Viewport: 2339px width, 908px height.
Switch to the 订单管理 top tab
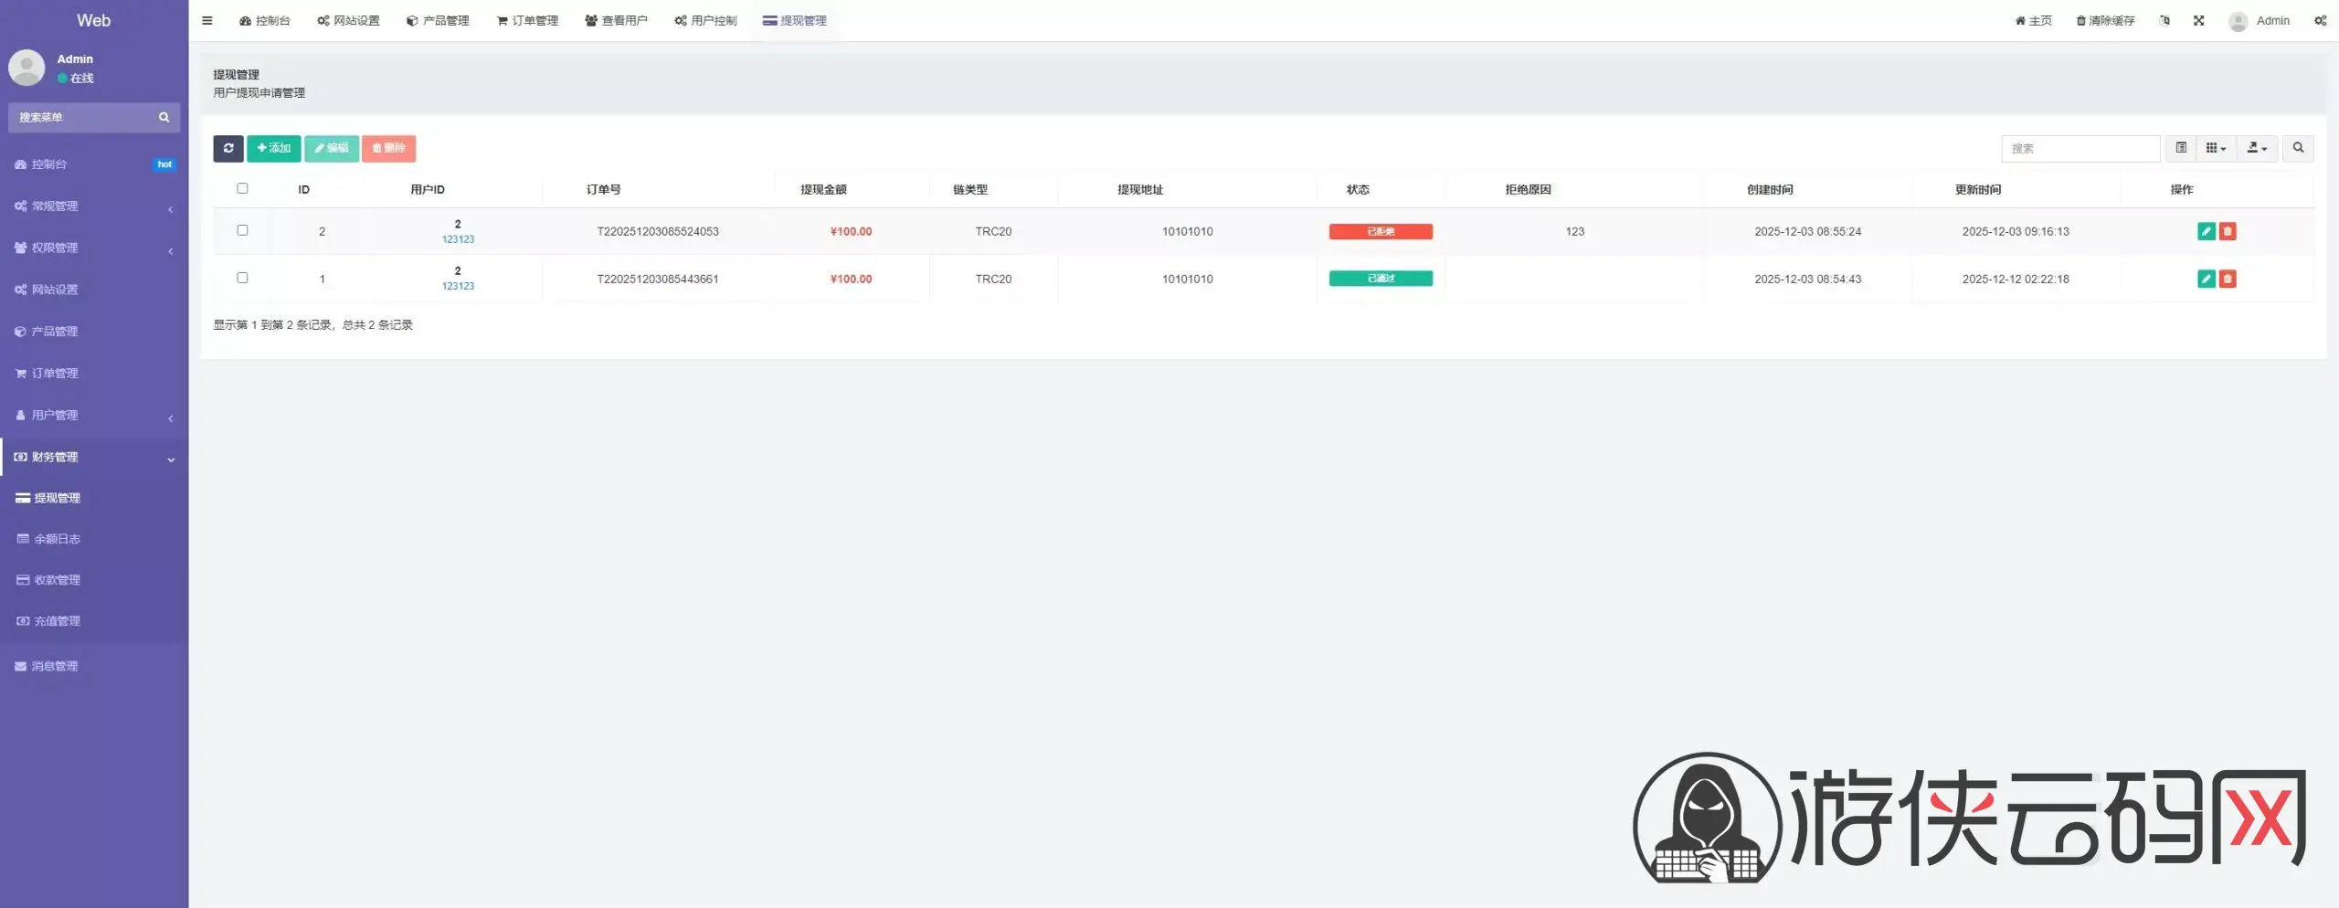pyautogui.click(x=527, y=20)
